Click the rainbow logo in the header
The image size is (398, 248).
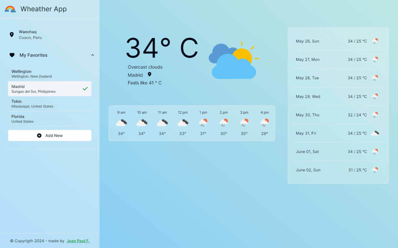coord(10,9)
